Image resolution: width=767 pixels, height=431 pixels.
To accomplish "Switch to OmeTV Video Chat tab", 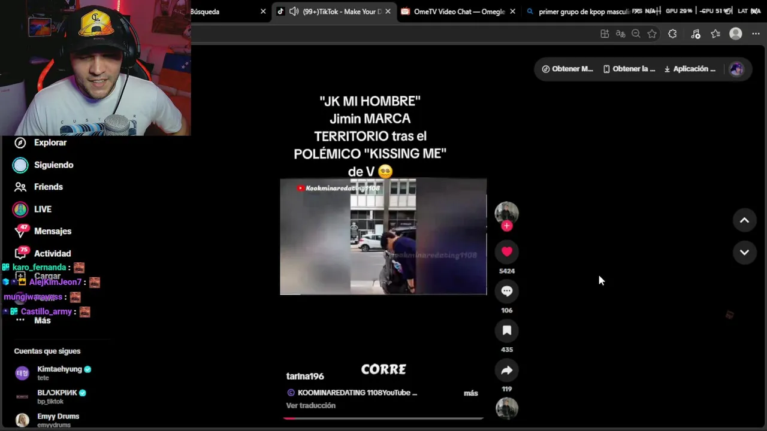I will click(459, 11).
